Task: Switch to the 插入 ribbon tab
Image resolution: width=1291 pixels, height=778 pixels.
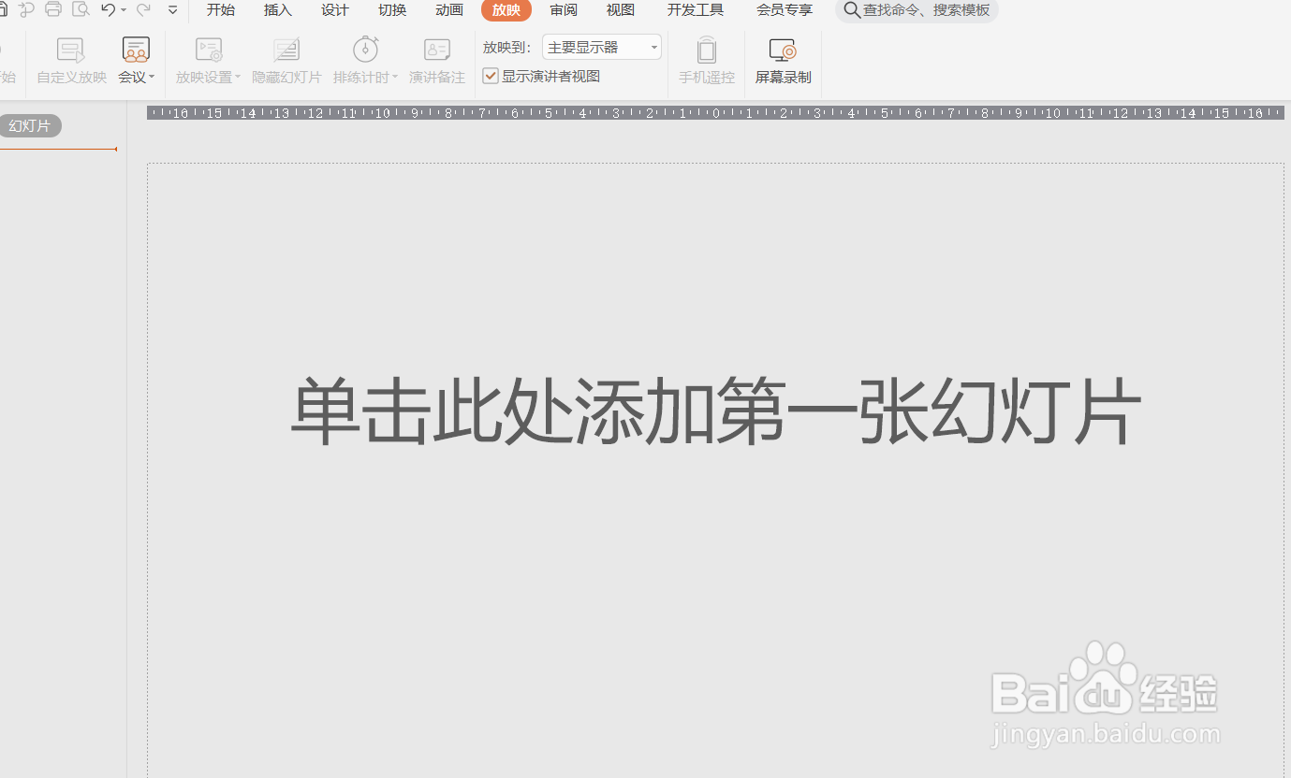Action: (278, 10)
